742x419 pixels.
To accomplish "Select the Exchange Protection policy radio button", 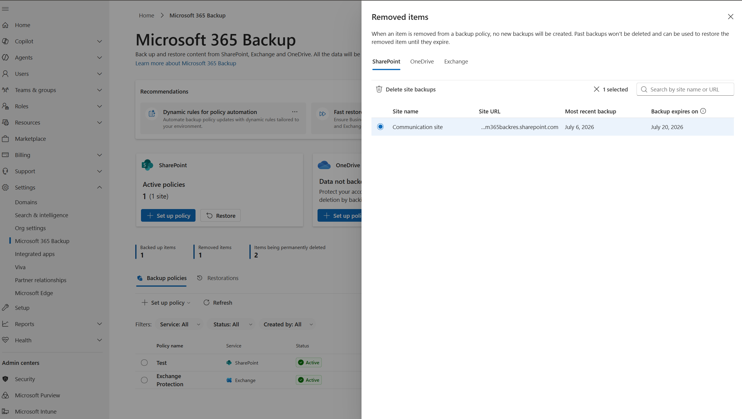I will 144,380.
